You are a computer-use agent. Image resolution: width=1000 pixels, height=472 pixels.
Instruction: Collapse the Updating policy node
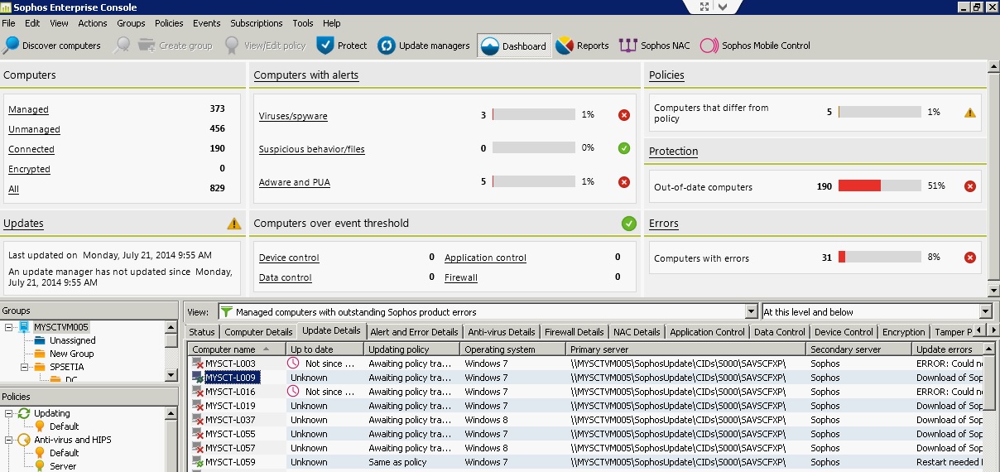coord(8,413)
